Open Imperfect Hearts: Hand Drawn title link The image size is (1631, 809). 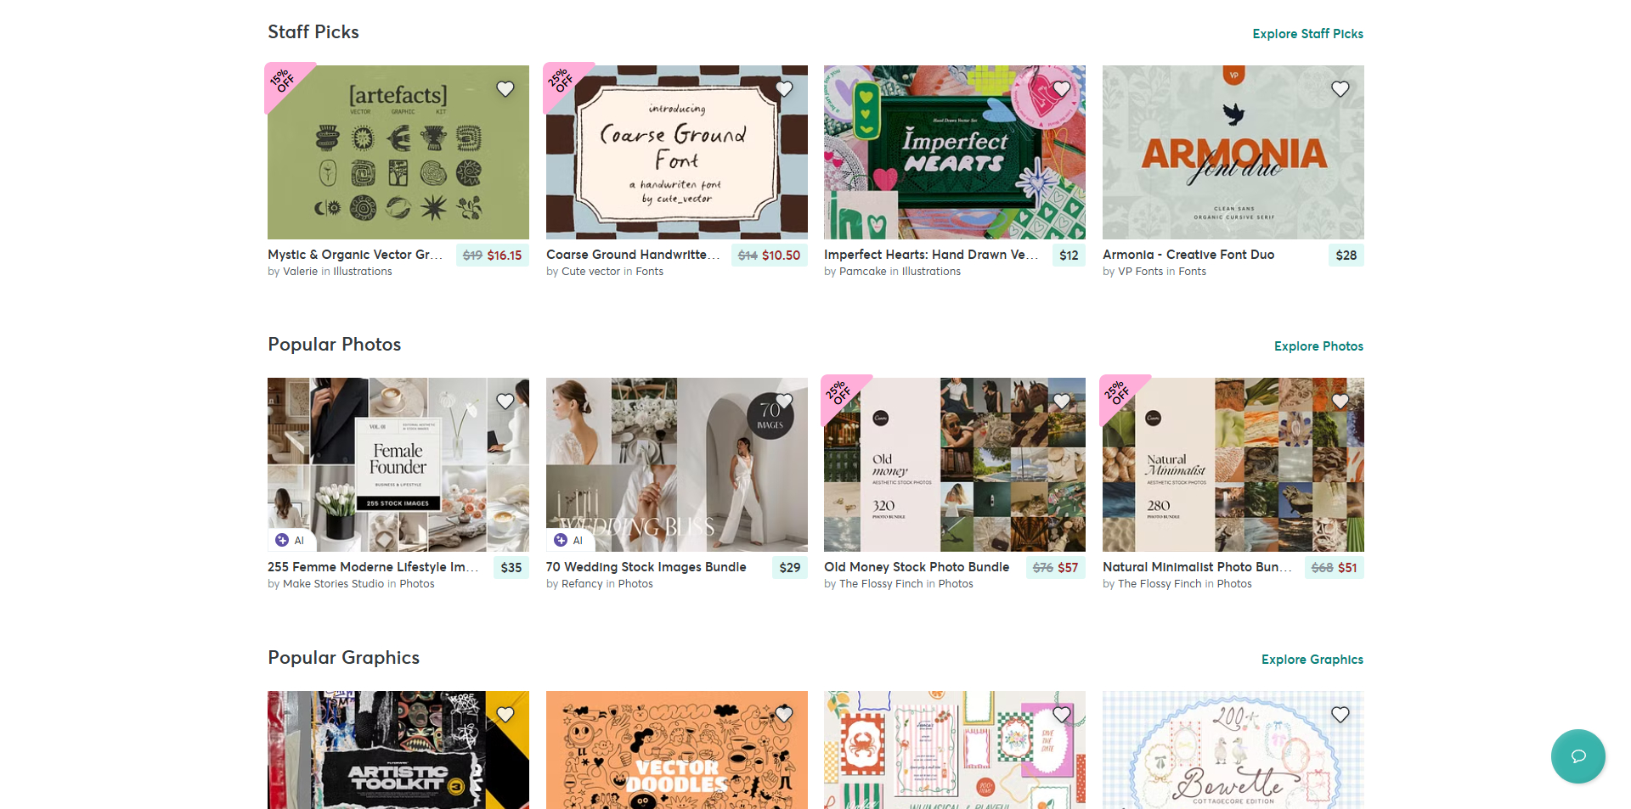coord(931,255)
